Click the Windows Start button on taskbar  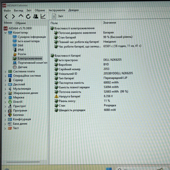[x=109, y=169]
